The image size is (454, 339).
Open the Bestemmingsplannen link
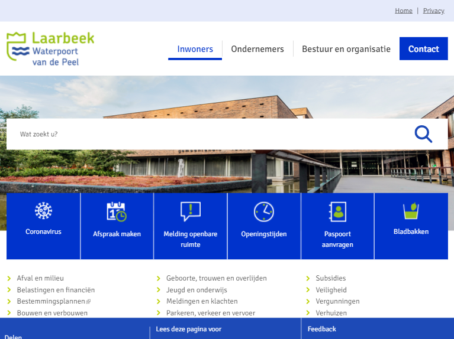(51, 301)
